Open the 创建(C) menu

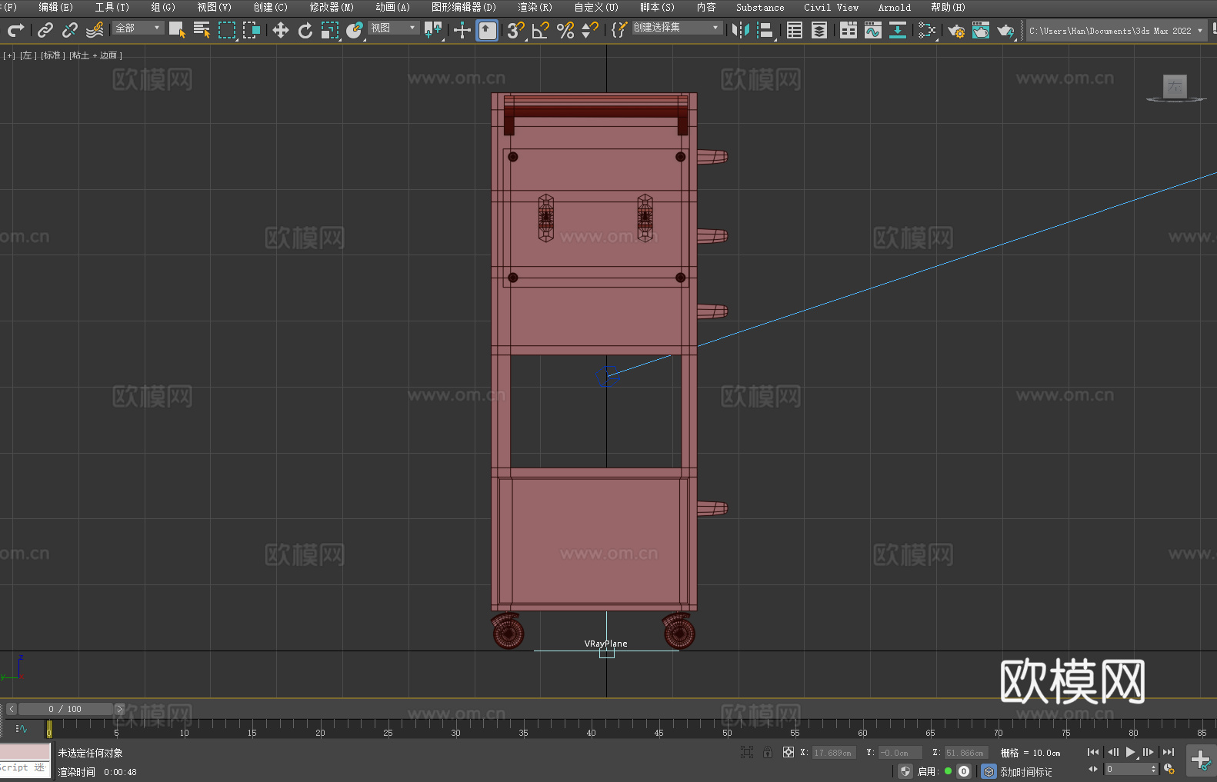coord(271,7)
